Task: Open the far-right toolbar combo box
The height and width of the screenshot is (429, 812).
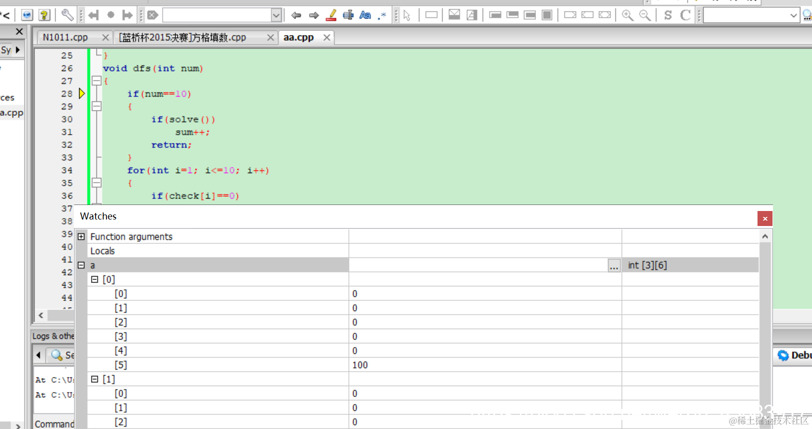Action: [x=751, y=15]
